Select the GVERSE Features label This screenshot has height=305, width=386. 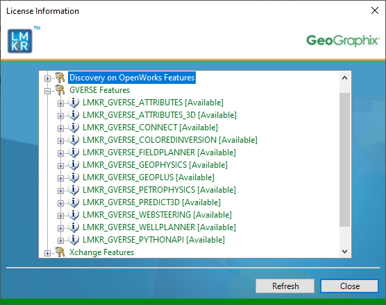(99, 90)
